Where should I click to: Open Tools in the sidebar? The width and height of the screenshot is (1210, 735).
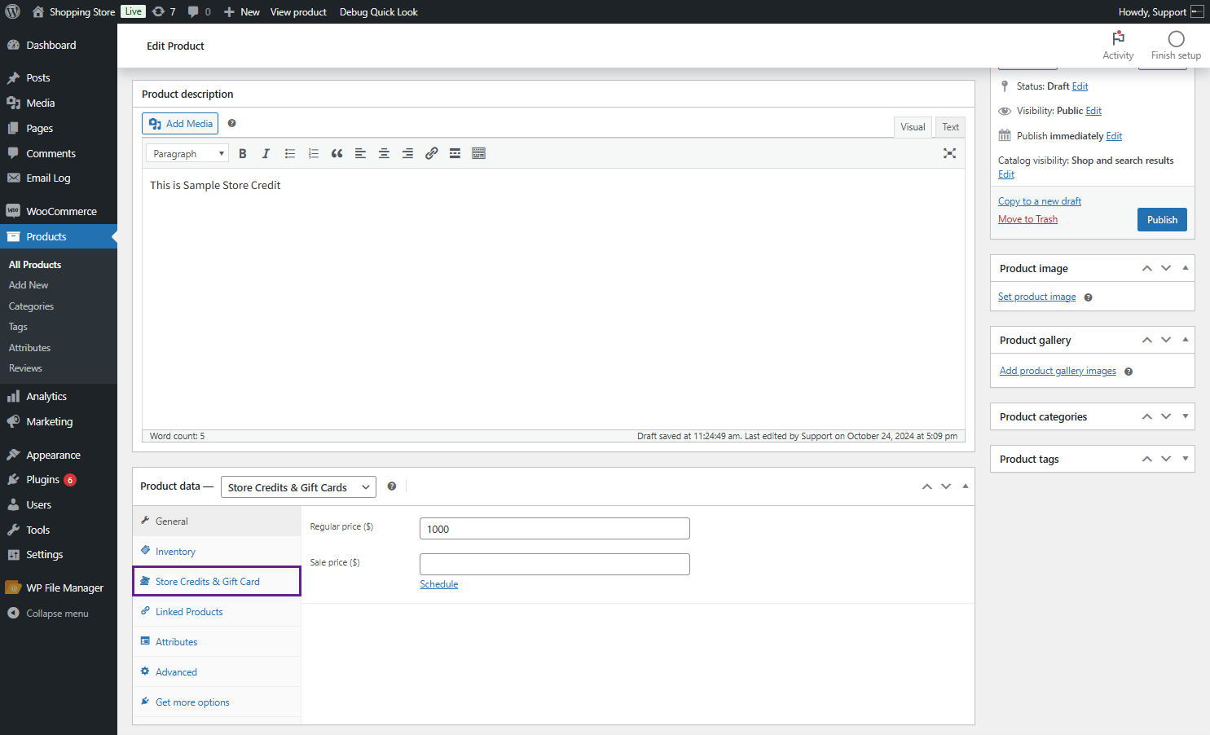59,530
